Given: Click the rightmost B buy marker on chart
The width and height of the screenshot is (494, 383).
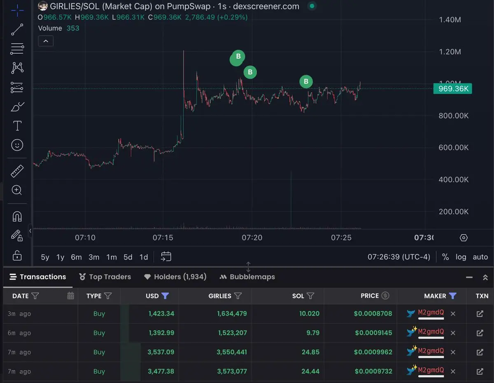Looking at the screenshot, I should click(306, 81).
